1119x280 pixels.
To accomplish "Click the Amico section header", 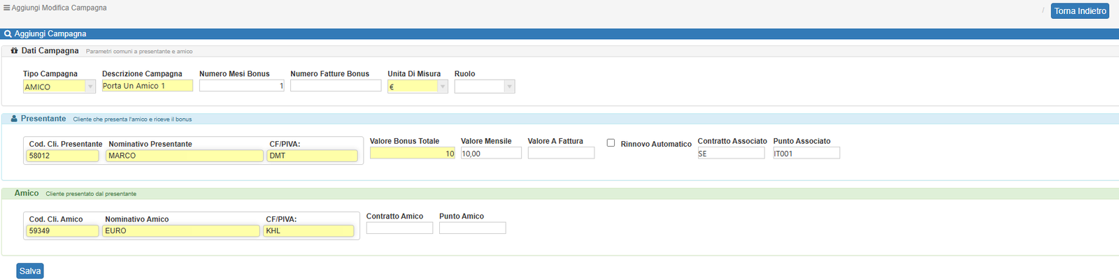I will click(x=27, y=193).
